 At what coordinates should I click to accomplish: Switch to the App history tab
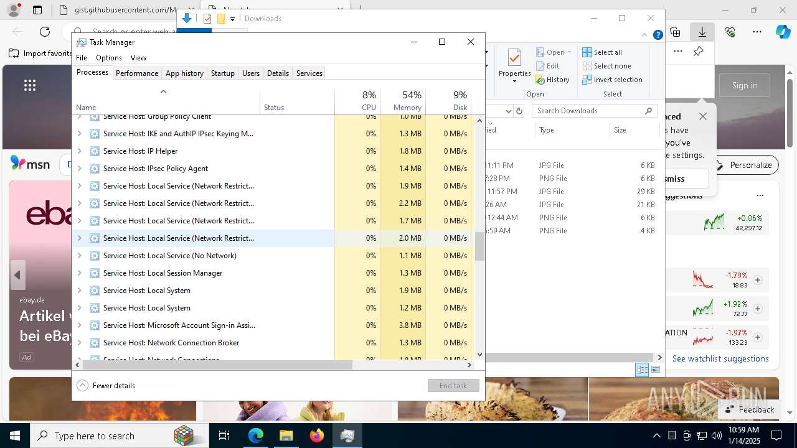click(x=184, y=73)
